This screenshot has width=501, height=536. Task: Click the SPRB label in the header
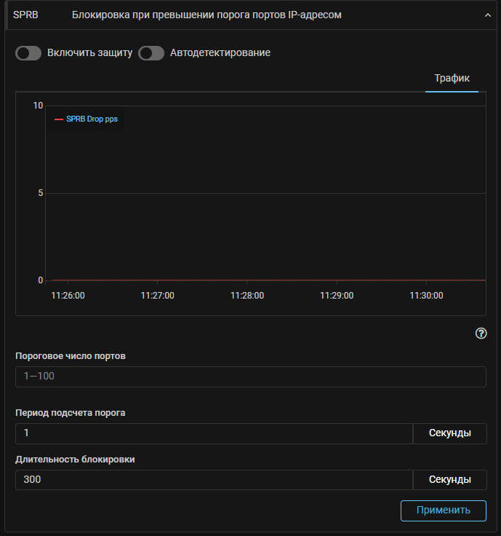25,15
